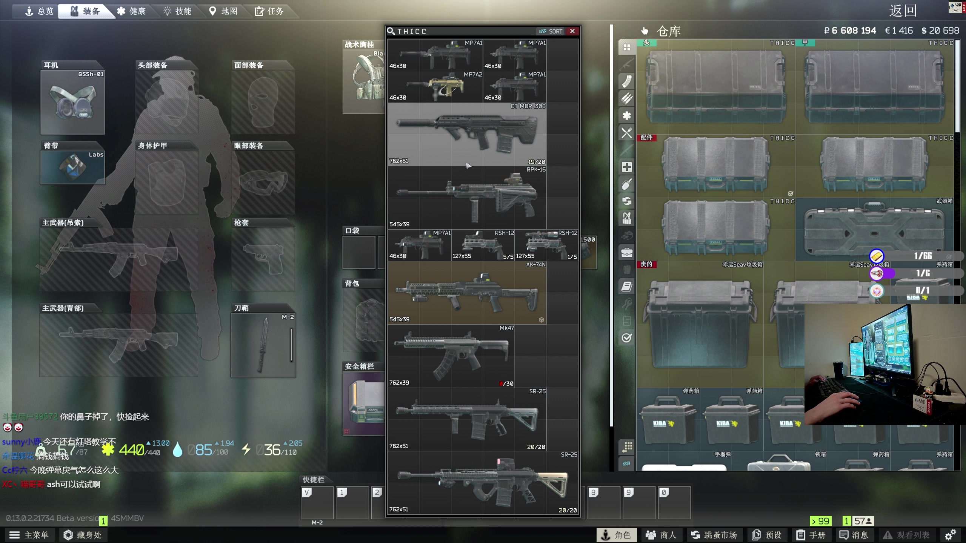966x543 pixels.
Task: Click the empty 主武器(吊索) sling weapon slot
Action: pyautogui.click(x=118, y=259)
